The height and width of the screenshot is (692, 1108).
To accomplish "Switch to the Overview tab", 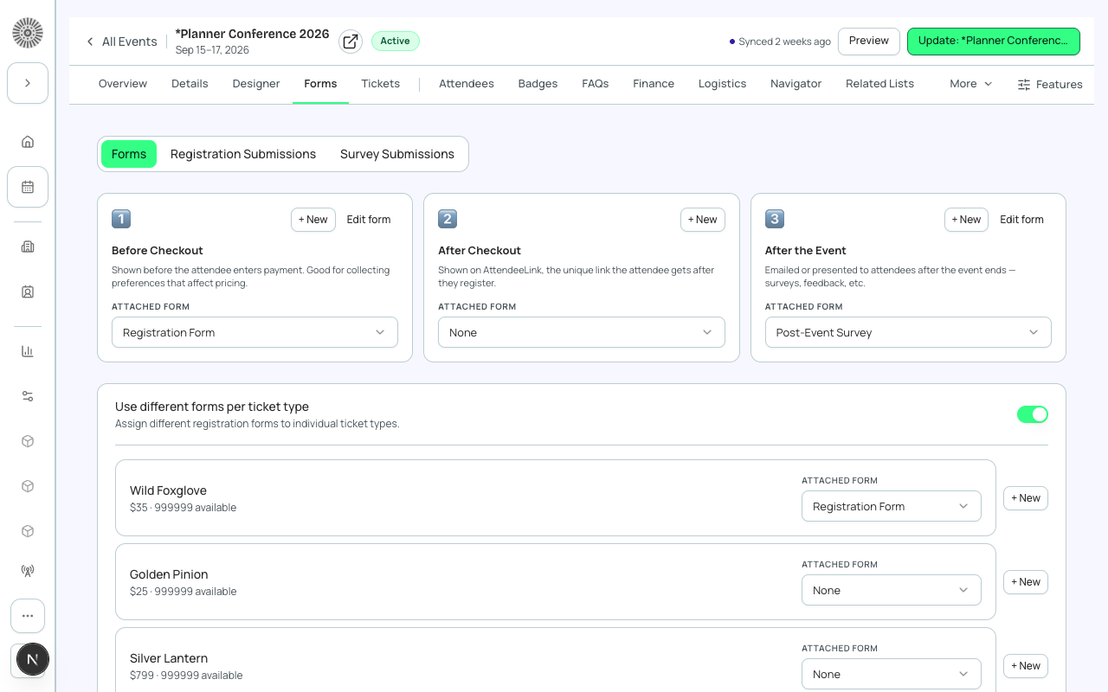I will click(x=123, y=84).
